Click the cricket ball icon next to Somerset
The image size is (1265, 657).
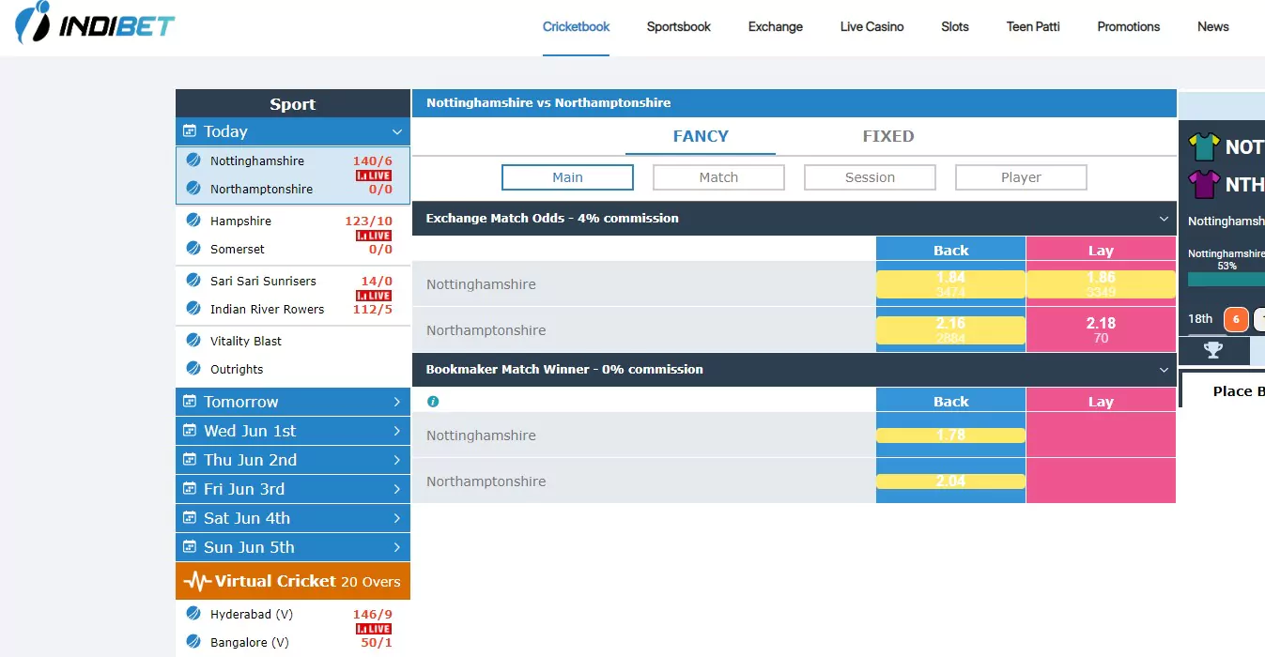[x=193, y=249]
